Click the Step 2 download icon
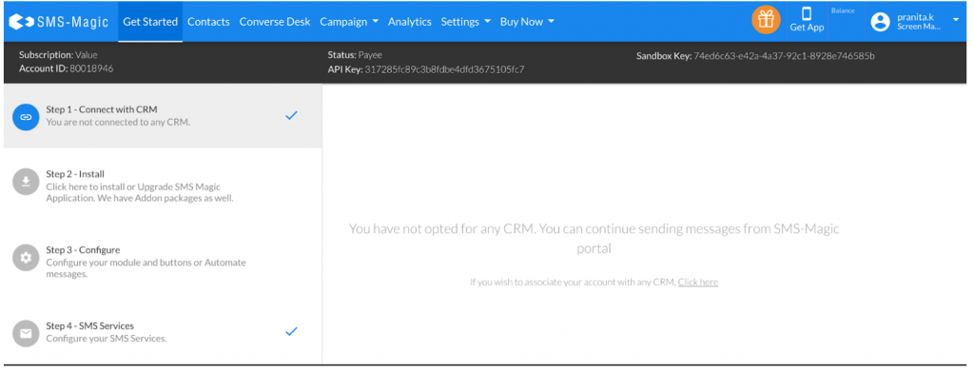 pyautogui.click(x=26, y=182)
